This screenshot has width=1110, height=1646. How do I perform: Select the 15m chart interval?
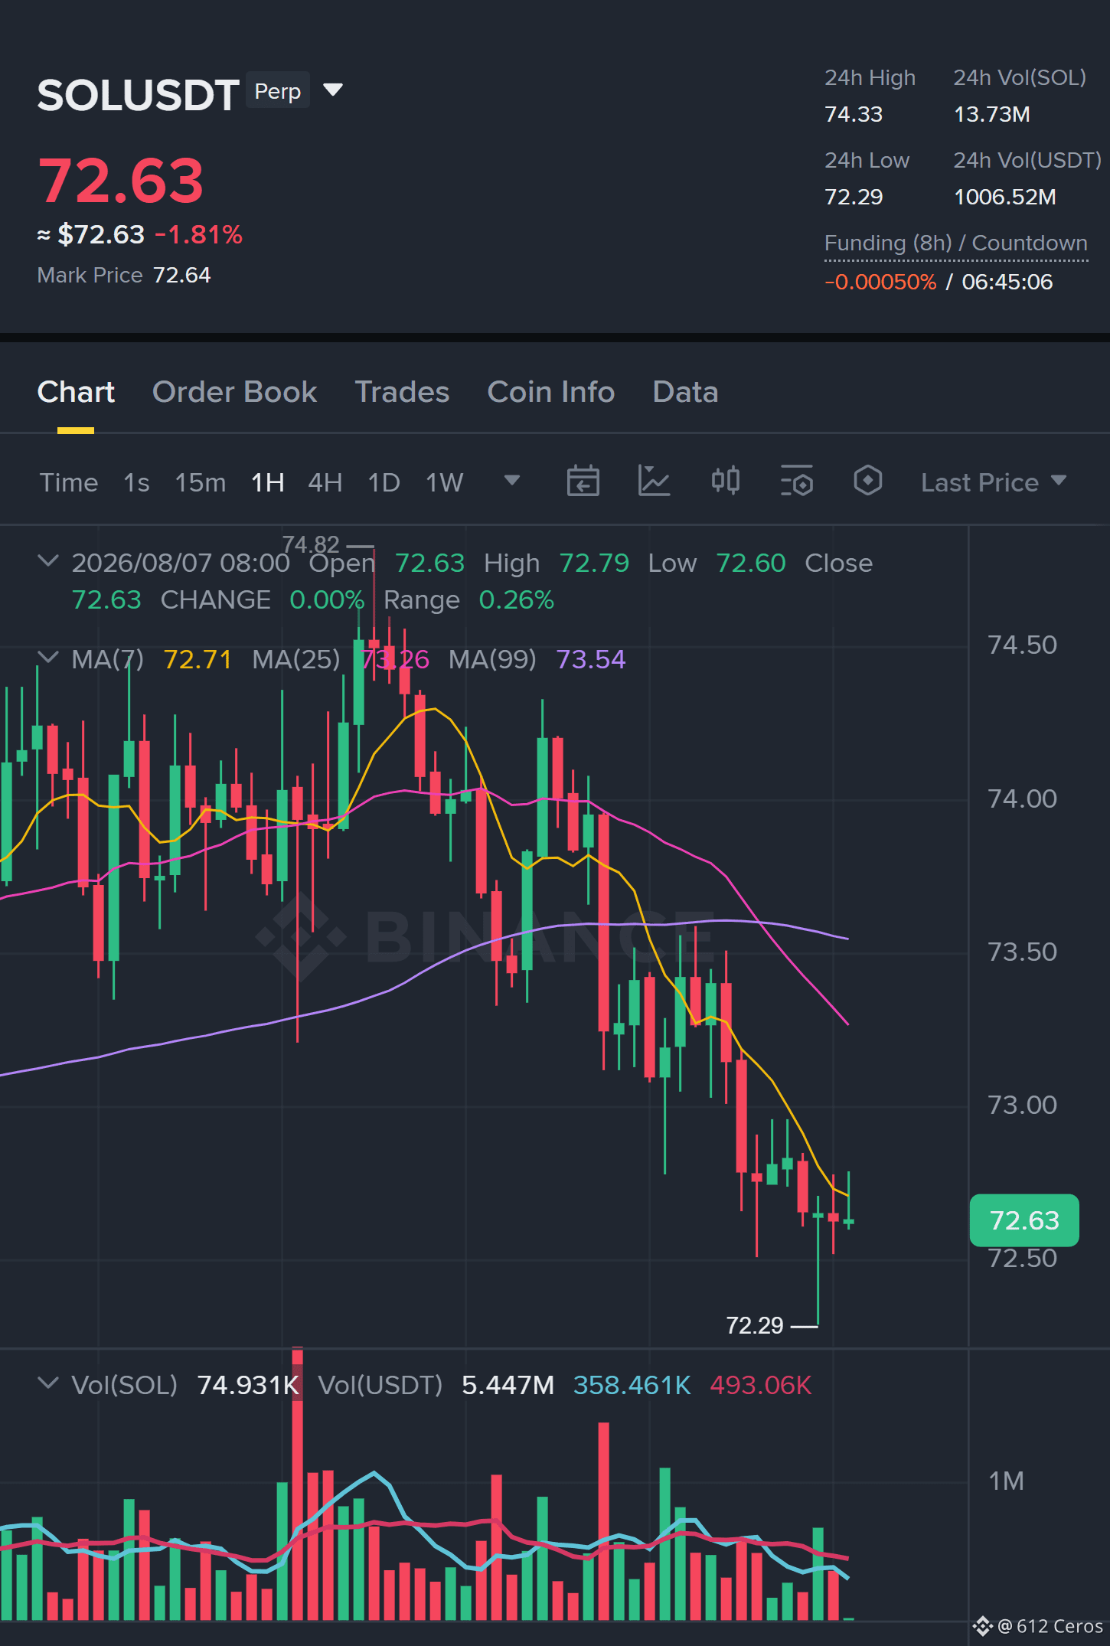tap(201, 482)
